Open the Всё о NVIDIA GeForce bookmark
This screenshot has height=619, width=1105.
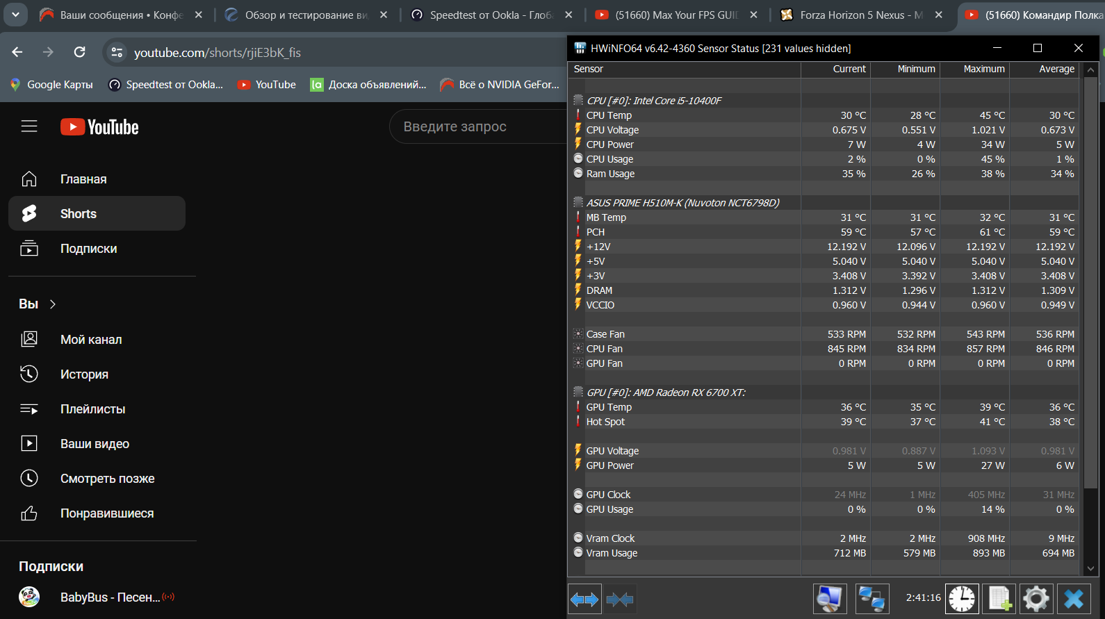pyautogui.click(x=500, y=85)
